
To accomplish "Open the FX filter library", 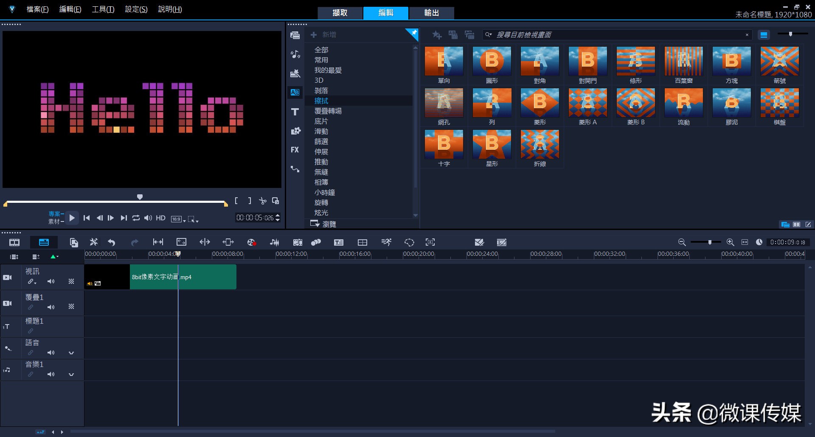I will (x=295, y=150).
